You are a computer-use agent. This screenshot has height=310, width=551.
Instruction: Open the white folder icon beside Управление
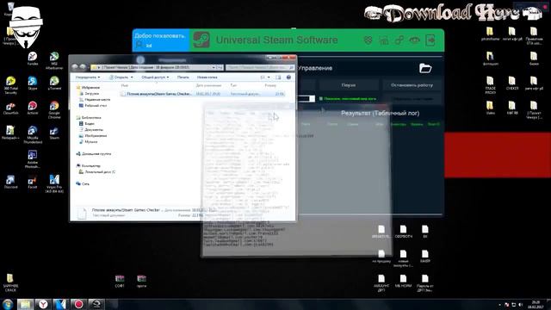tap(425, 68)
